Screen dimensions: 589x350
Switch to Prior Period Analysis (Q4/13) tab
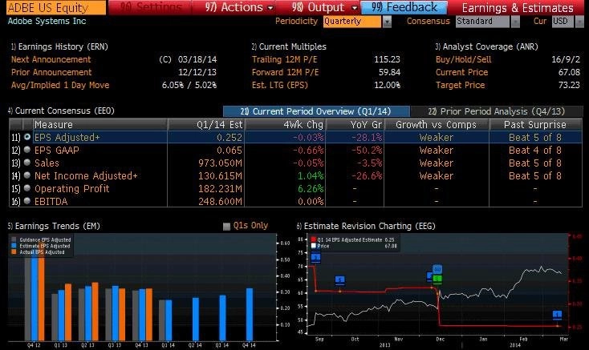coord(496,111)
